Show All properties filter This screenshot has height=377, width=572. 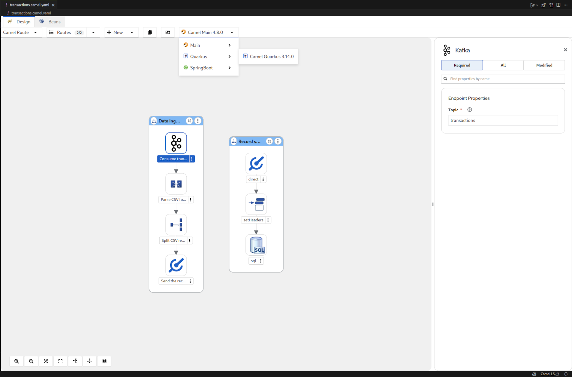(503, 65)
